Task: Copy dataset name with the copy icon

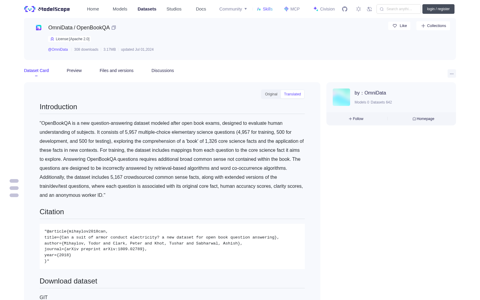Action: (x=114, y=28)
